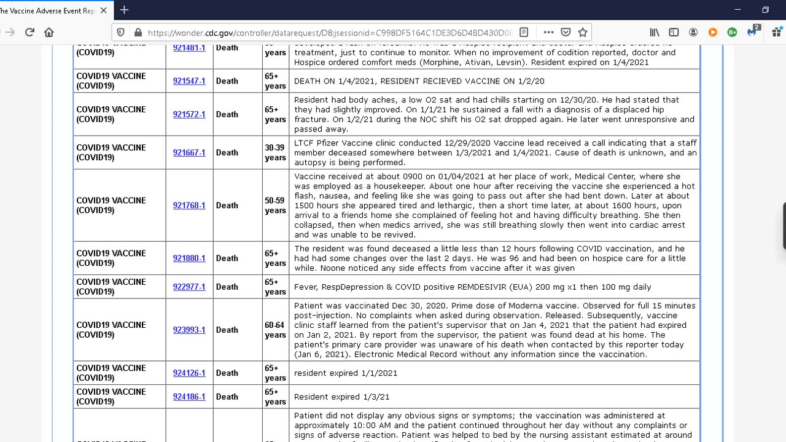Viewport: 786px width, 442px height.
Task: Open VAERS report 921880-1
Action: [189, 258]
